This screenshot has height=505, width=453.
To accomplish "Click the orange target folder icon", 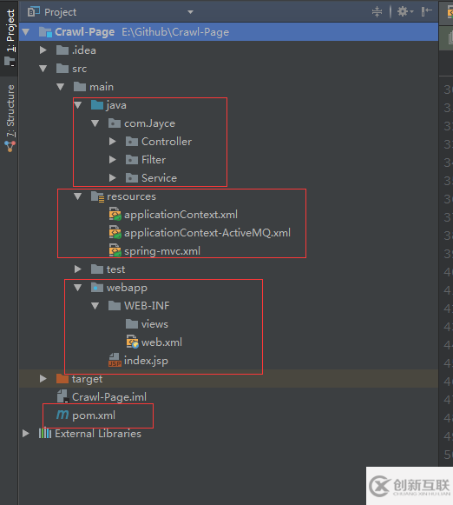I will 62,379.
